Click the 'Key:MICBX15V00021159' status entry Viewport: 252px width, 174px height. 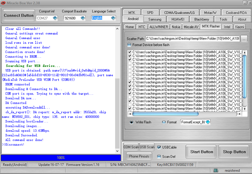pos(175,165)
